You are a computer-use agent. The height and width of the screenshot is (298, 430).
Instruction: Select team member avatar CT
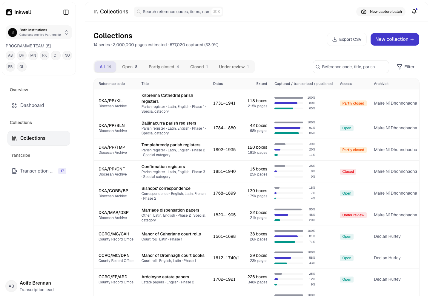(56, 55)
